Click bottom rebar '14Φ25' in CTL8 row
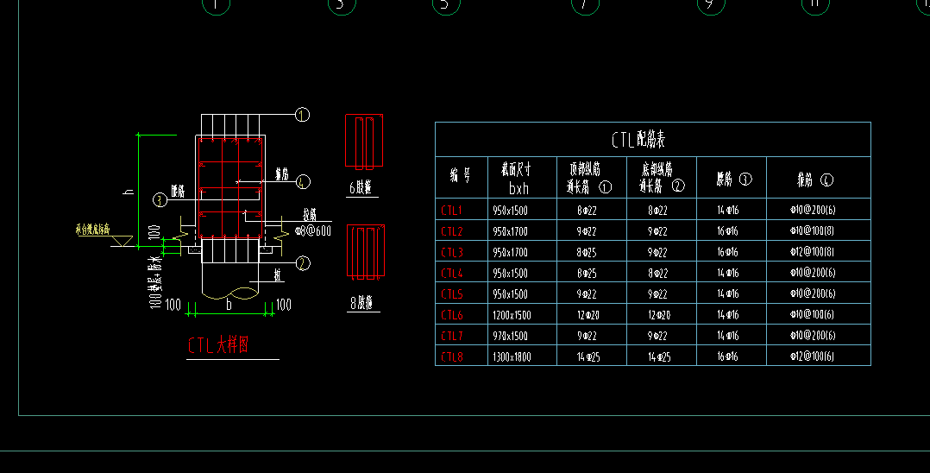 coord(659,356)
